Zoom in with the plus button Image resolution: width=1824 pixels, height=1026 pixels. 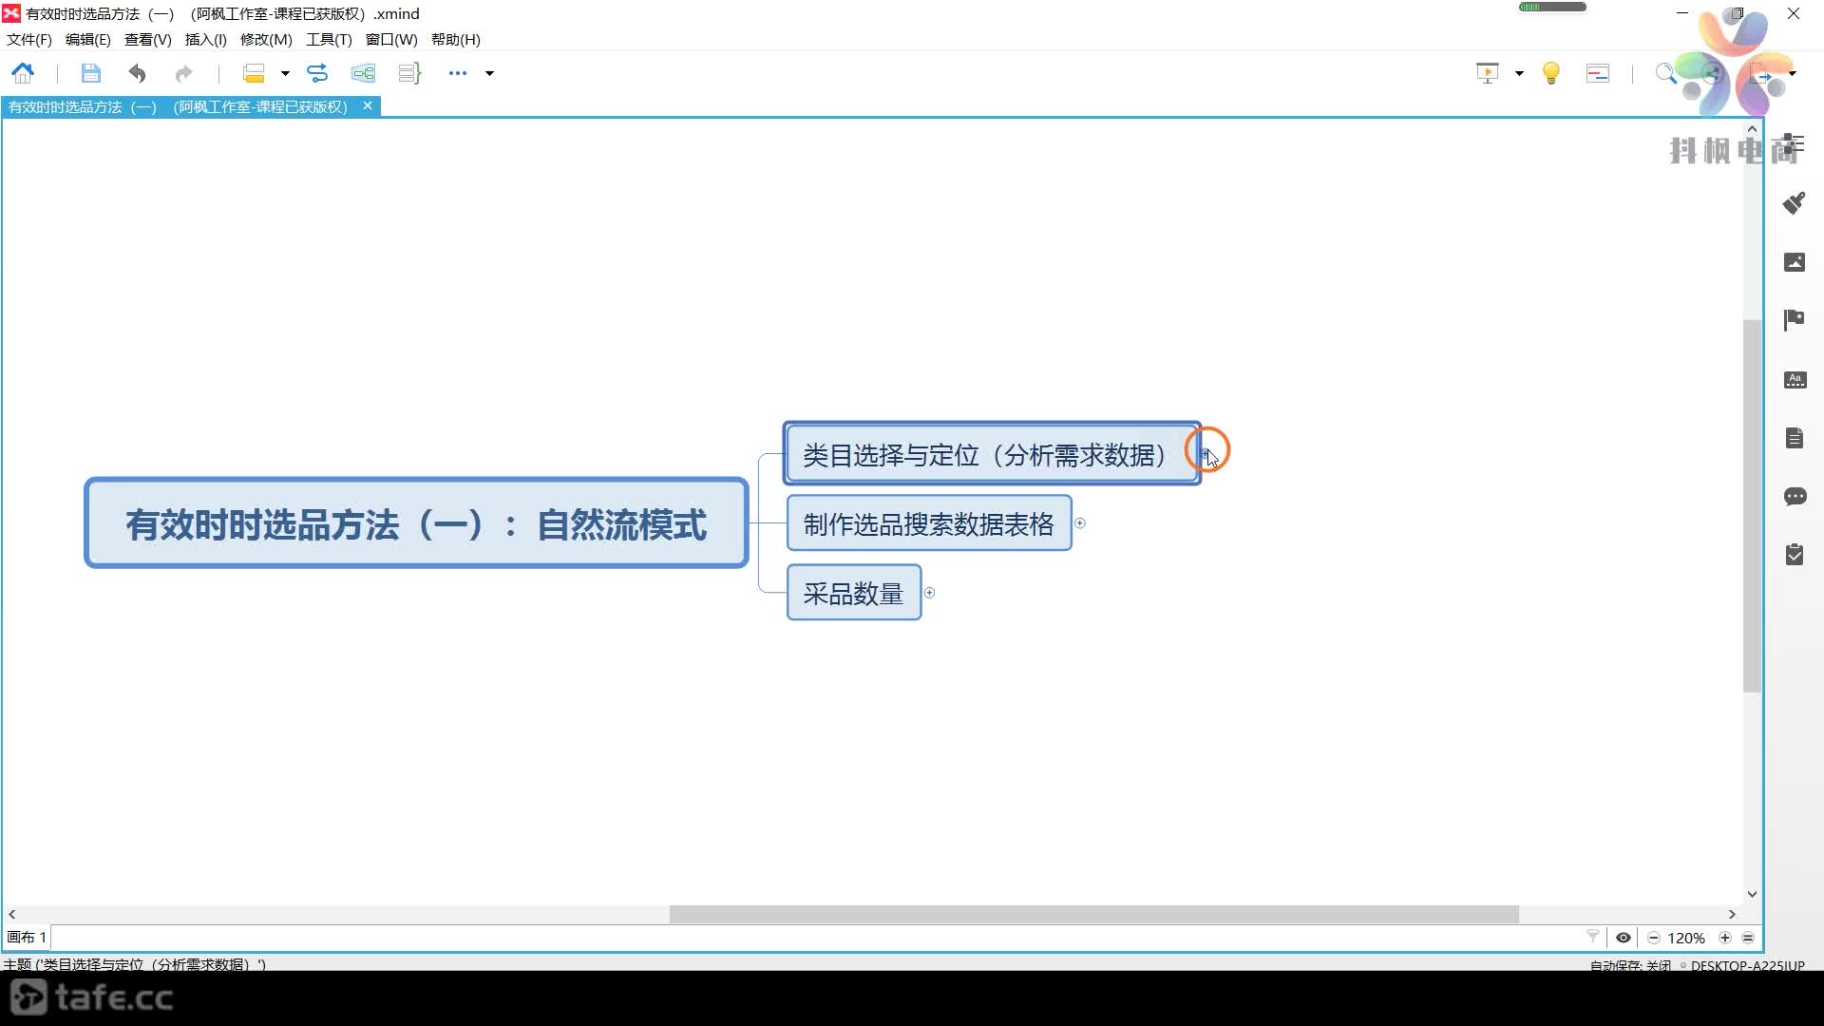(x=1725, y=938)
